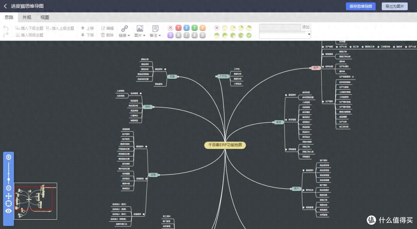Screen dimensions: 417x229
Task: Switch to the 外观 tab
Action: point(27,17)
